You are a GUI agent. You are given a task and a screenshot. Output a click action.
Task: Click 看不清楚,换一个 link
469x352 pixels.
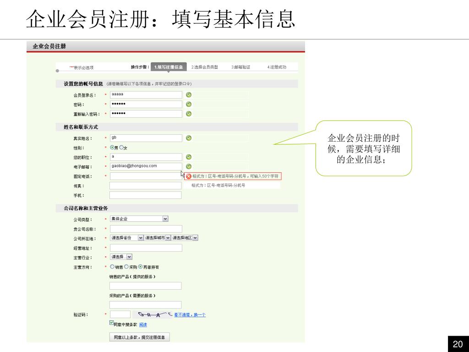click(x=190, y=315)
